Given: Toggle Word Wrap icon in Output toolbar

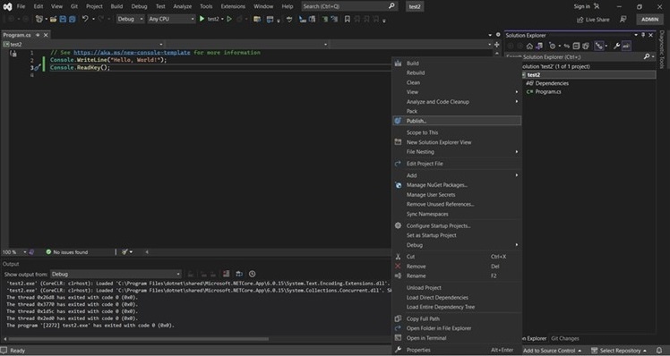Looking at the screenshot, I should [x=239, y=274].
